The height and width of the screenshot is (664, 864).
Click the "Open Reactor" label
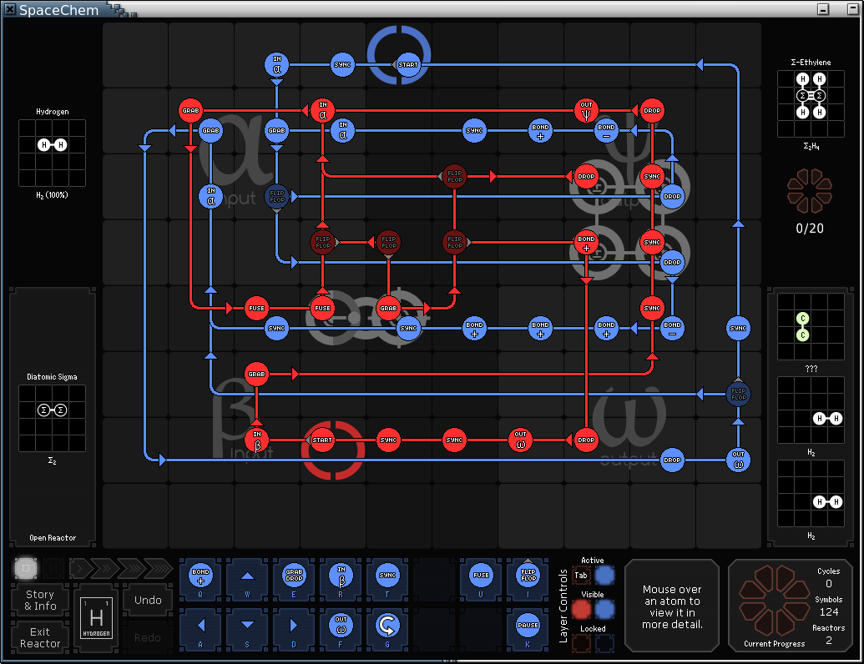(x=53, y=538)
